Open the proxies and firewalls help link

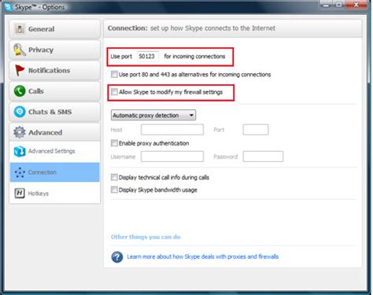(202, 256)
